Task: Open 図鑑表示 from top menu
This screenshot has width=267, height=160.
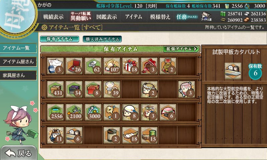Action: pyautogui.click(x=106, y=17)
